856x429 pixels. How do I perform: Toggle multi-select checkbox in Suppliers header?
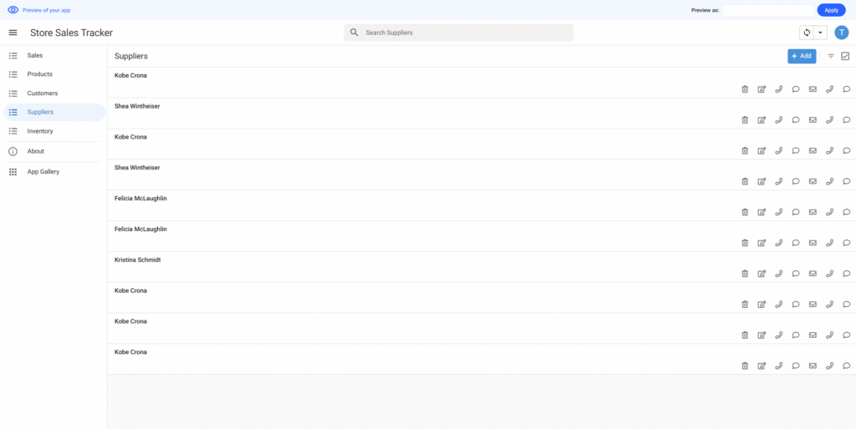pos(845,56)
